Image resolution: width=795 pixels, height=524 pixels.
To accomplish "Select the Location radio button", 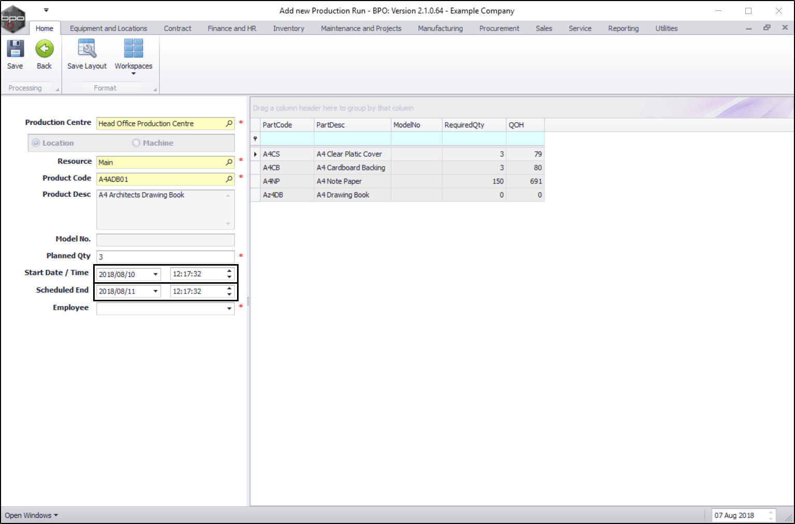I will tap(36, 143).
